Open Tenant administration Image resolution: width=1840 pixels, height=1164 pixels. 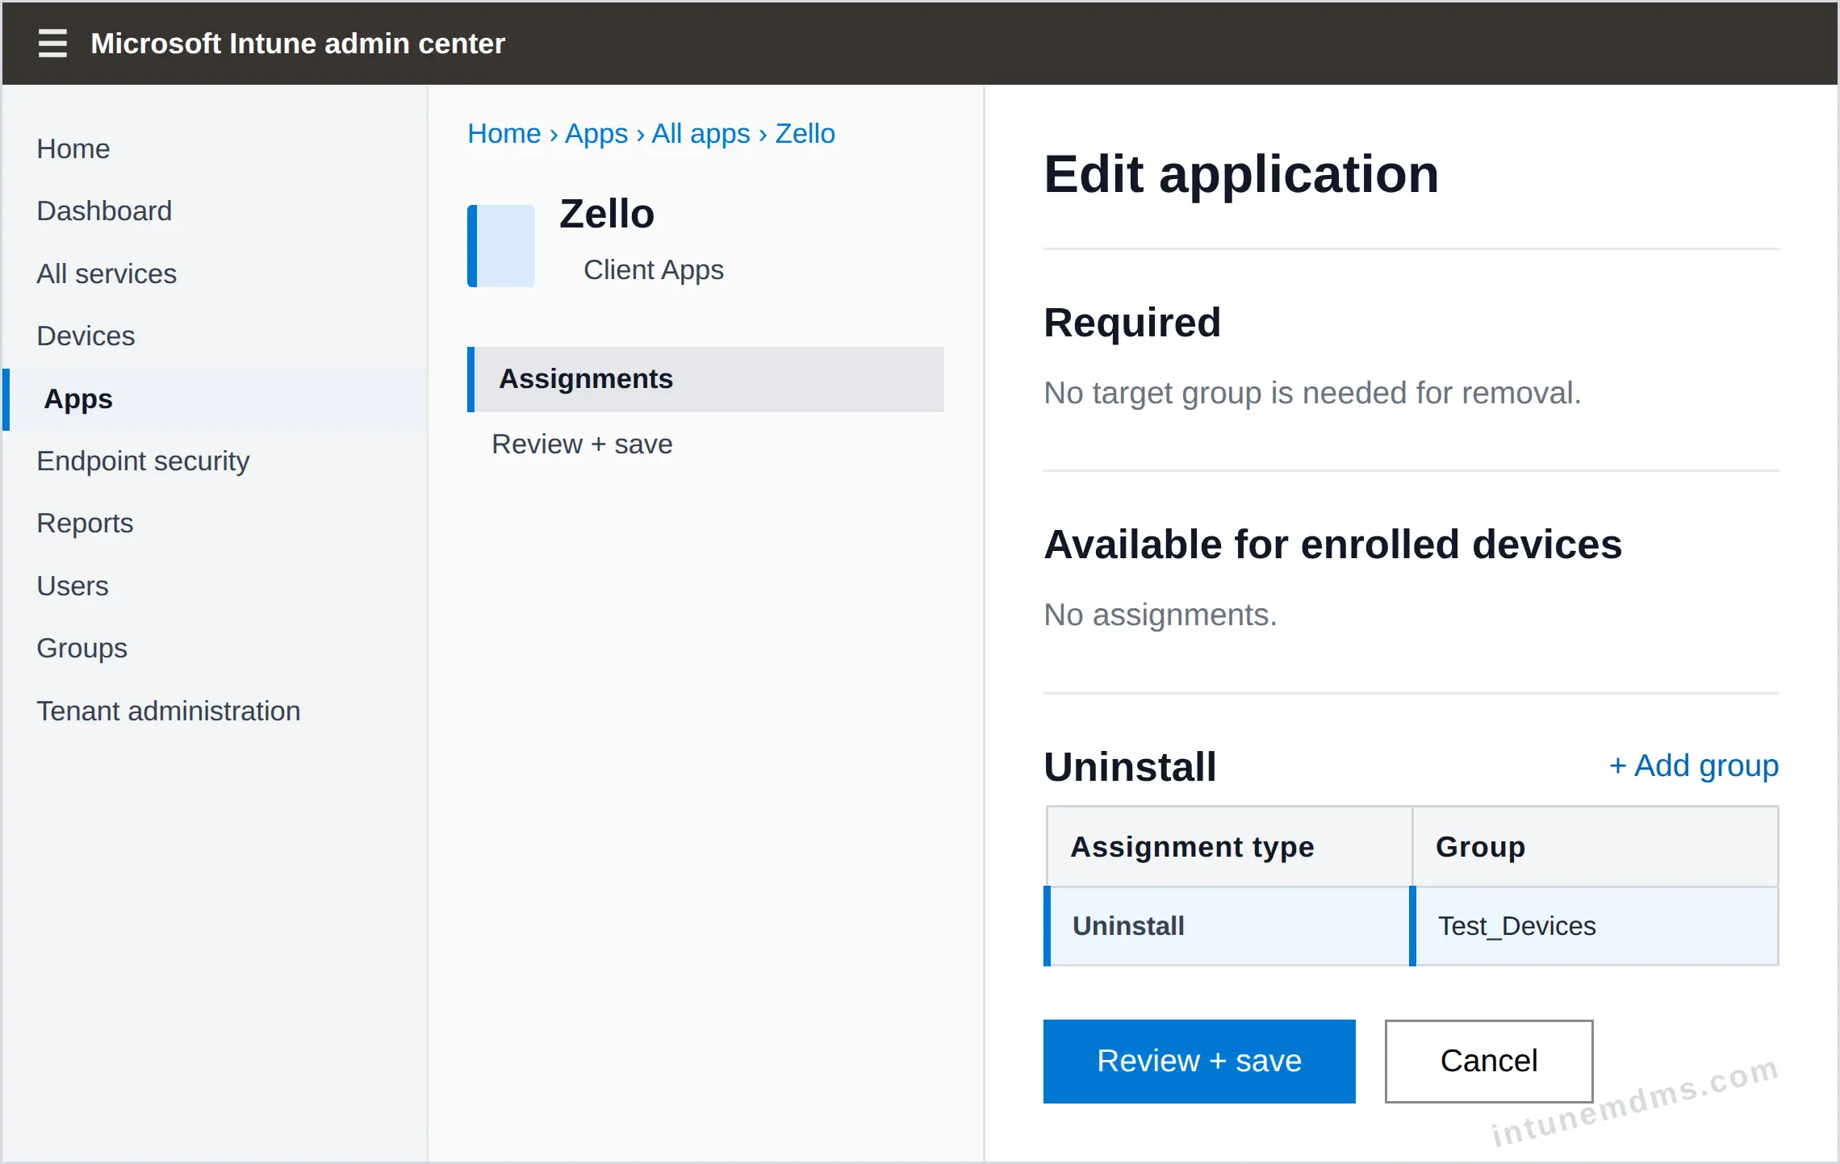pos(169,711)
